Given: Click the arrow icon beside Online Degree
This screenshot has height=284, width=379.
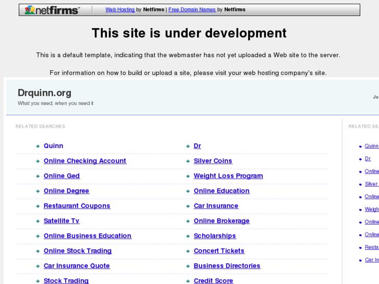Looking at the screenshot, I should click(x=38, y=191).
